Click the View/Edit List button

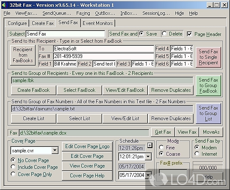(125, 118)
